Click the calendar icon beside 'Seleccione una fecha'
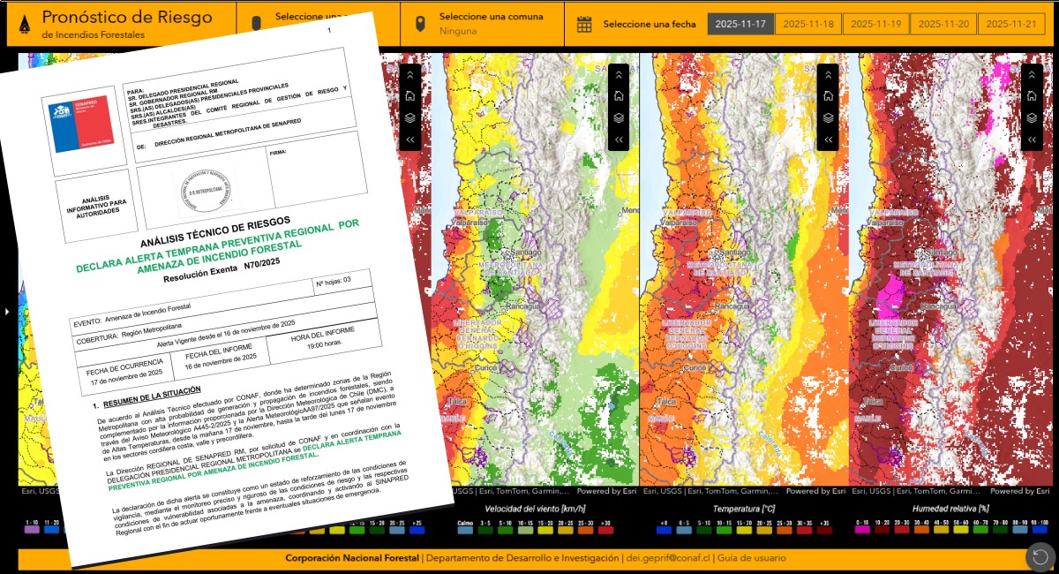1059x574 pixels. pyautogui.click(x=583, y=24)
